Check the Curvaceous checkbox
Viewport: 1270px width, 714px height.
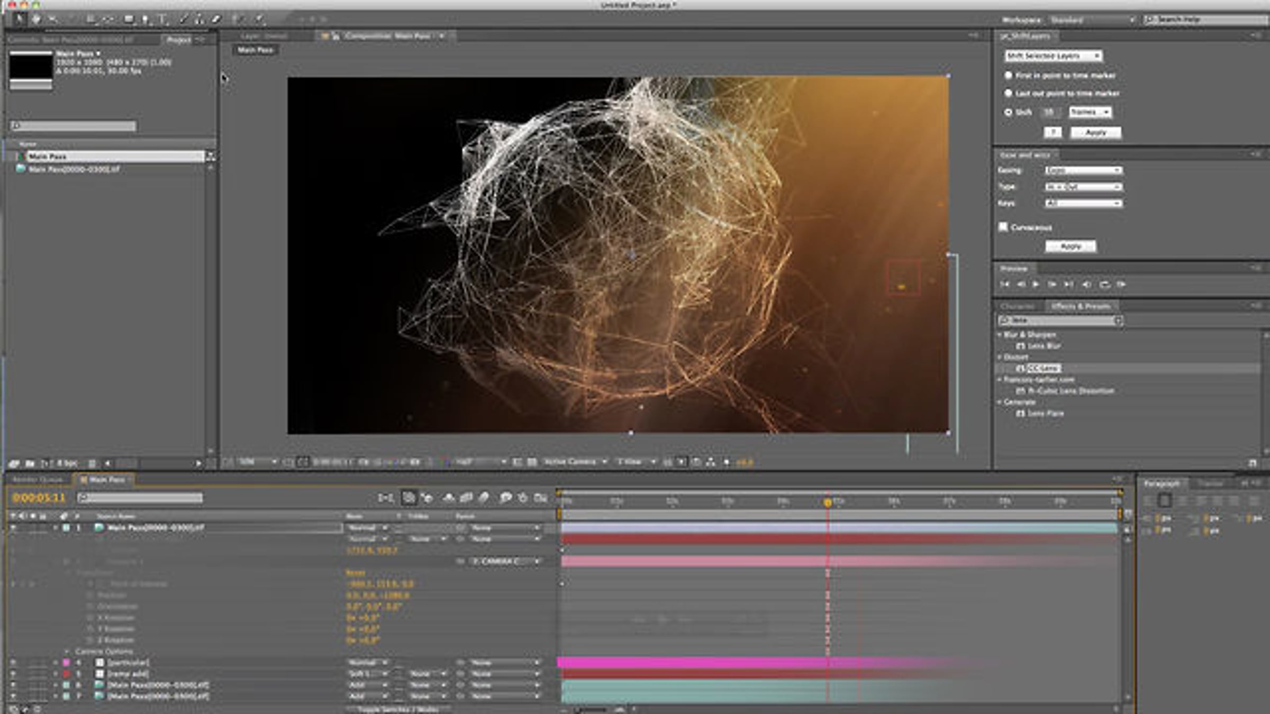coord(1003,227)
